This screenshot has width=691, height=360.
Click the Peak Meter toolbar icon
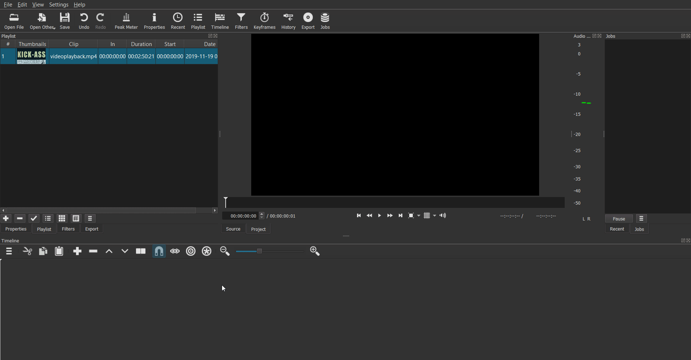coord(126,21)
